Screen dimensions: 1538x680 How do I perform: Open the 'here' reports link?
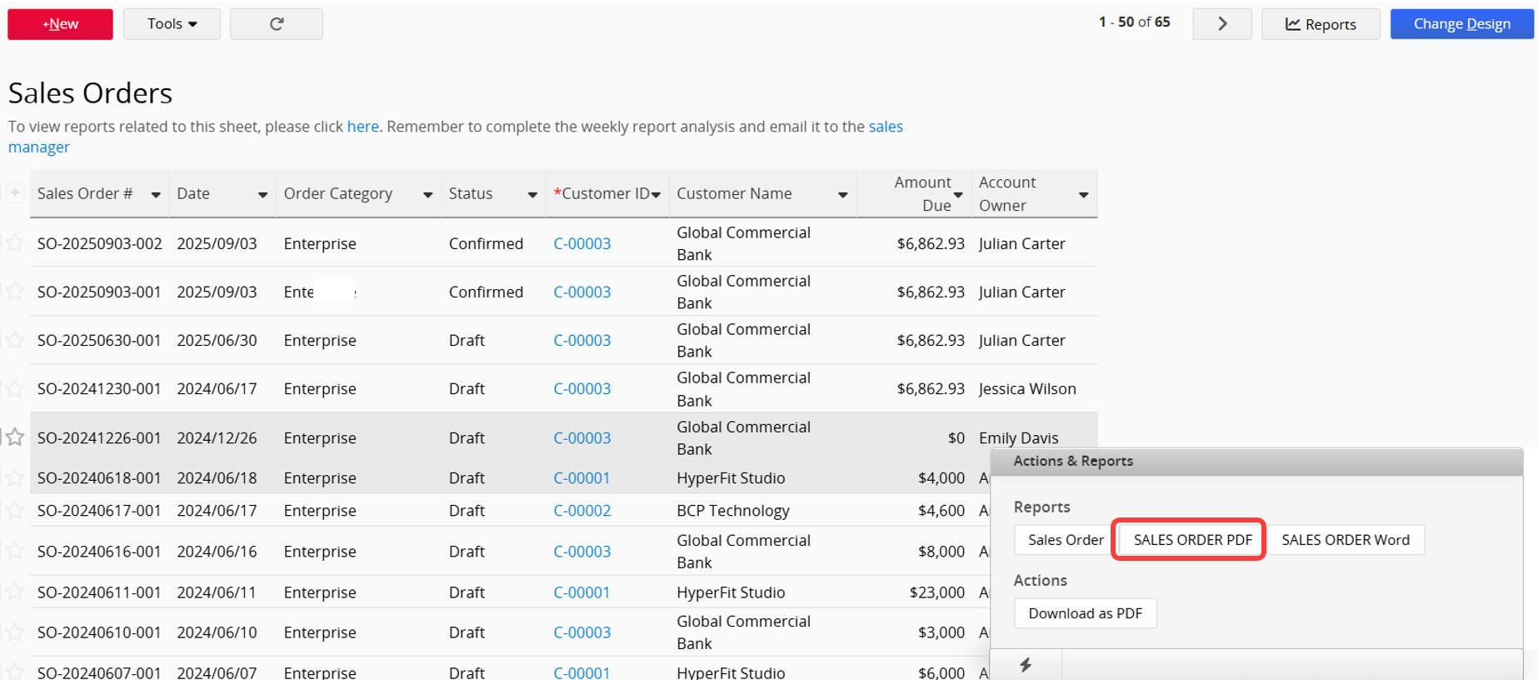pos(362,127)
